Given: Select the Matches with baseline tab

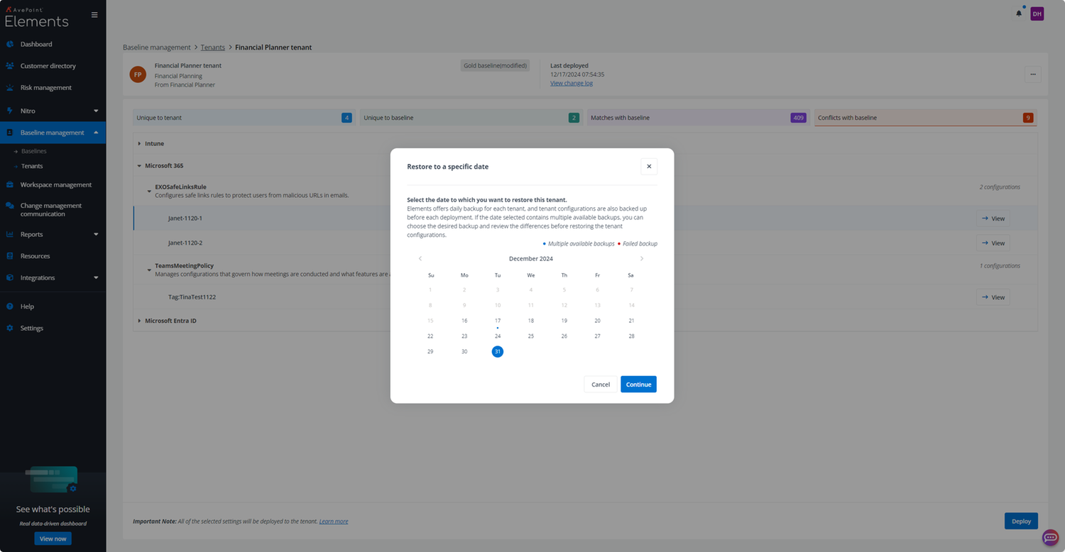Looking at the screenshot, I should pyautogui.click(x=697, y=118).
